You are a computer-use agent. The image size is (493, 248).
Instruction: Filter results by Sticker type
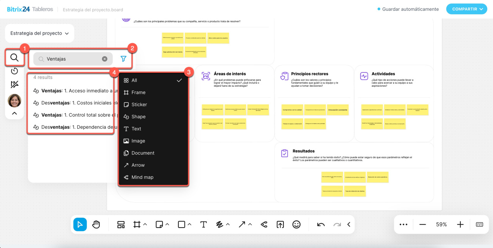click(x=139, y=105)
